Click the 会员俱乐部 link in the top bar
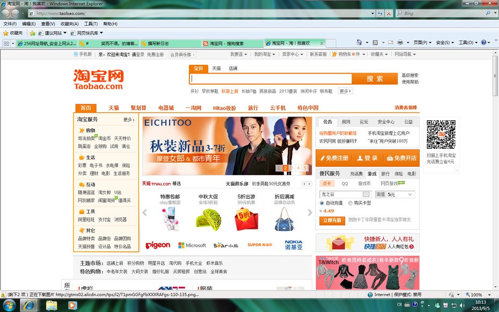Viewport: 499px width, 312px height. (x=182, y=54)
